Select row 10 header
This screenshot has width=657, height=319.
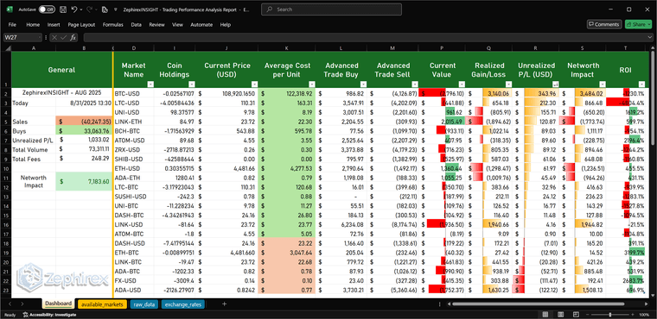coord(5,168)
